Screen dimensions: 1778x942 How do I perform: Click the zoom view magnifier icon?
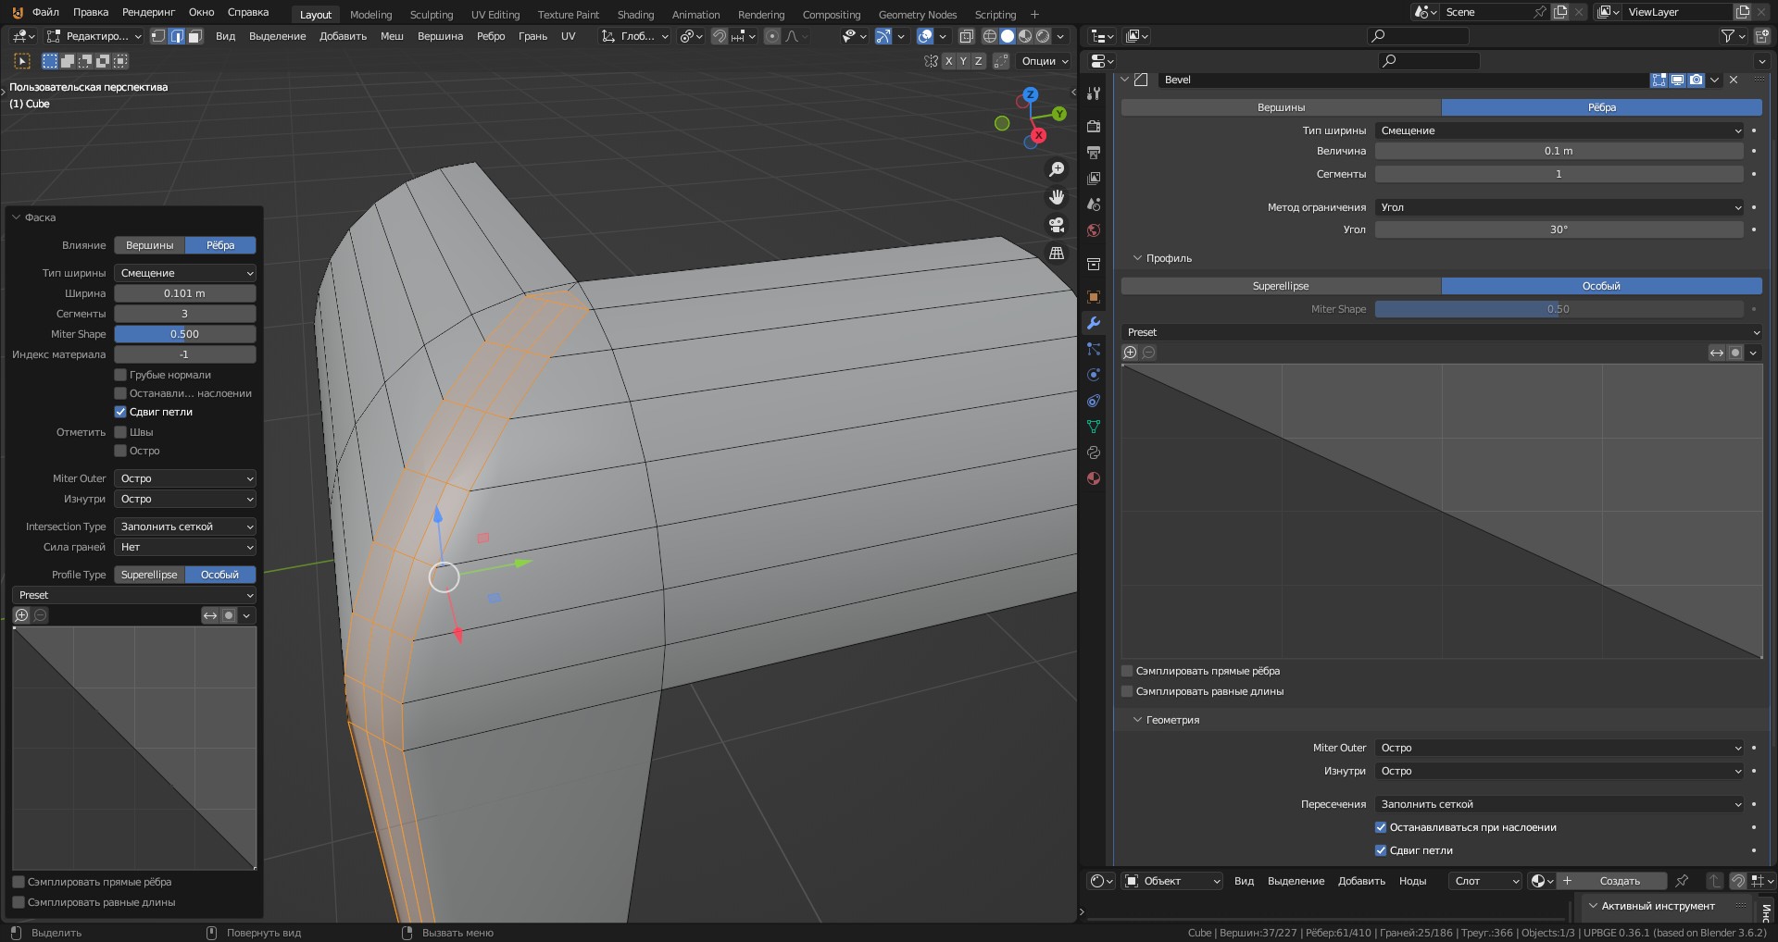1056,170
